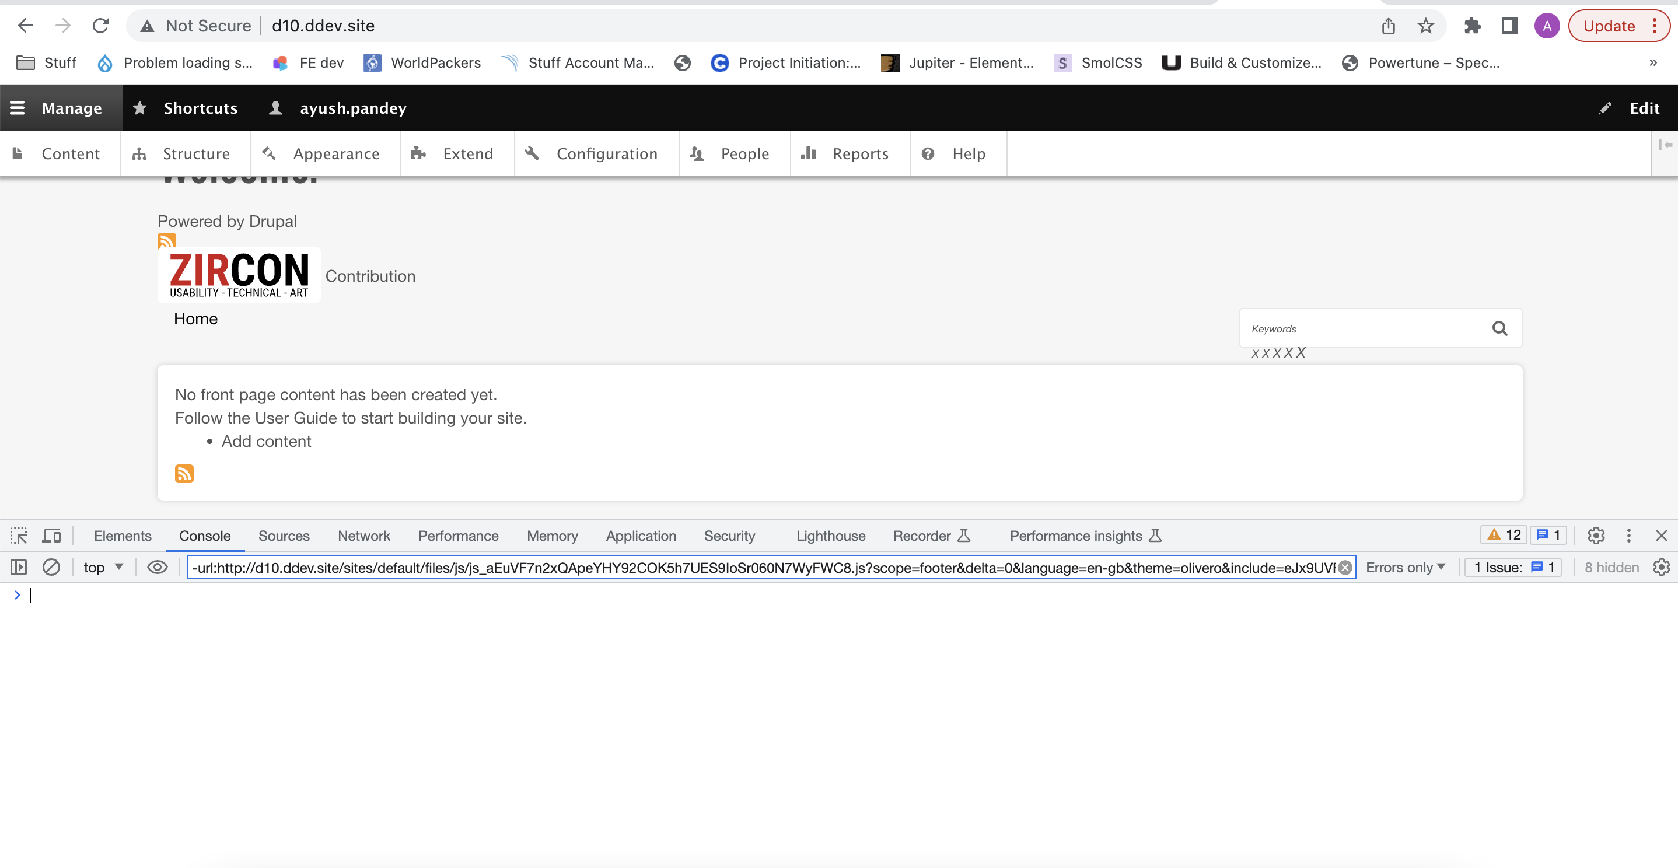Screen dimensions: 1678x868
Task: Open the browser extensions puzzle icon
Action: (1472, 26)
